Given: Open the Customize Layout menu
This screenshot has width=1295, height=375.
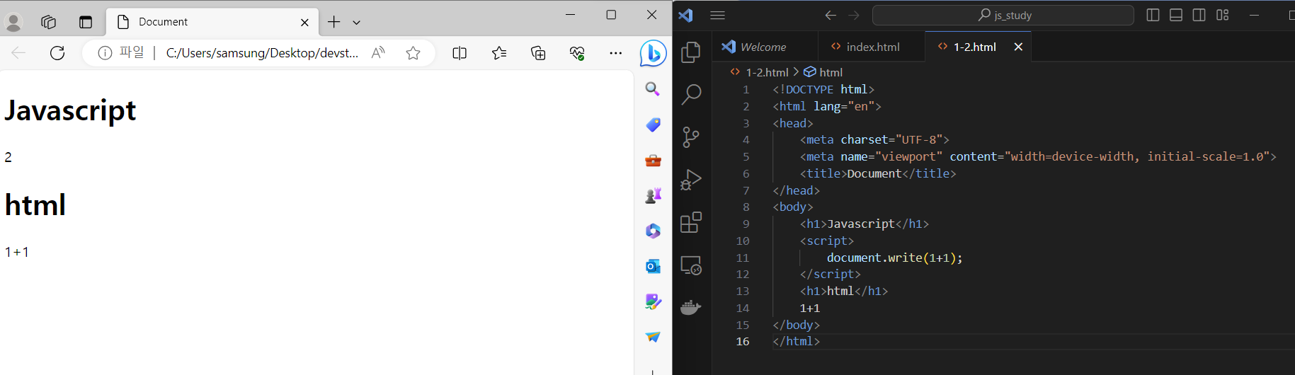Looking at the screenshot, I should coord(1223,15).
